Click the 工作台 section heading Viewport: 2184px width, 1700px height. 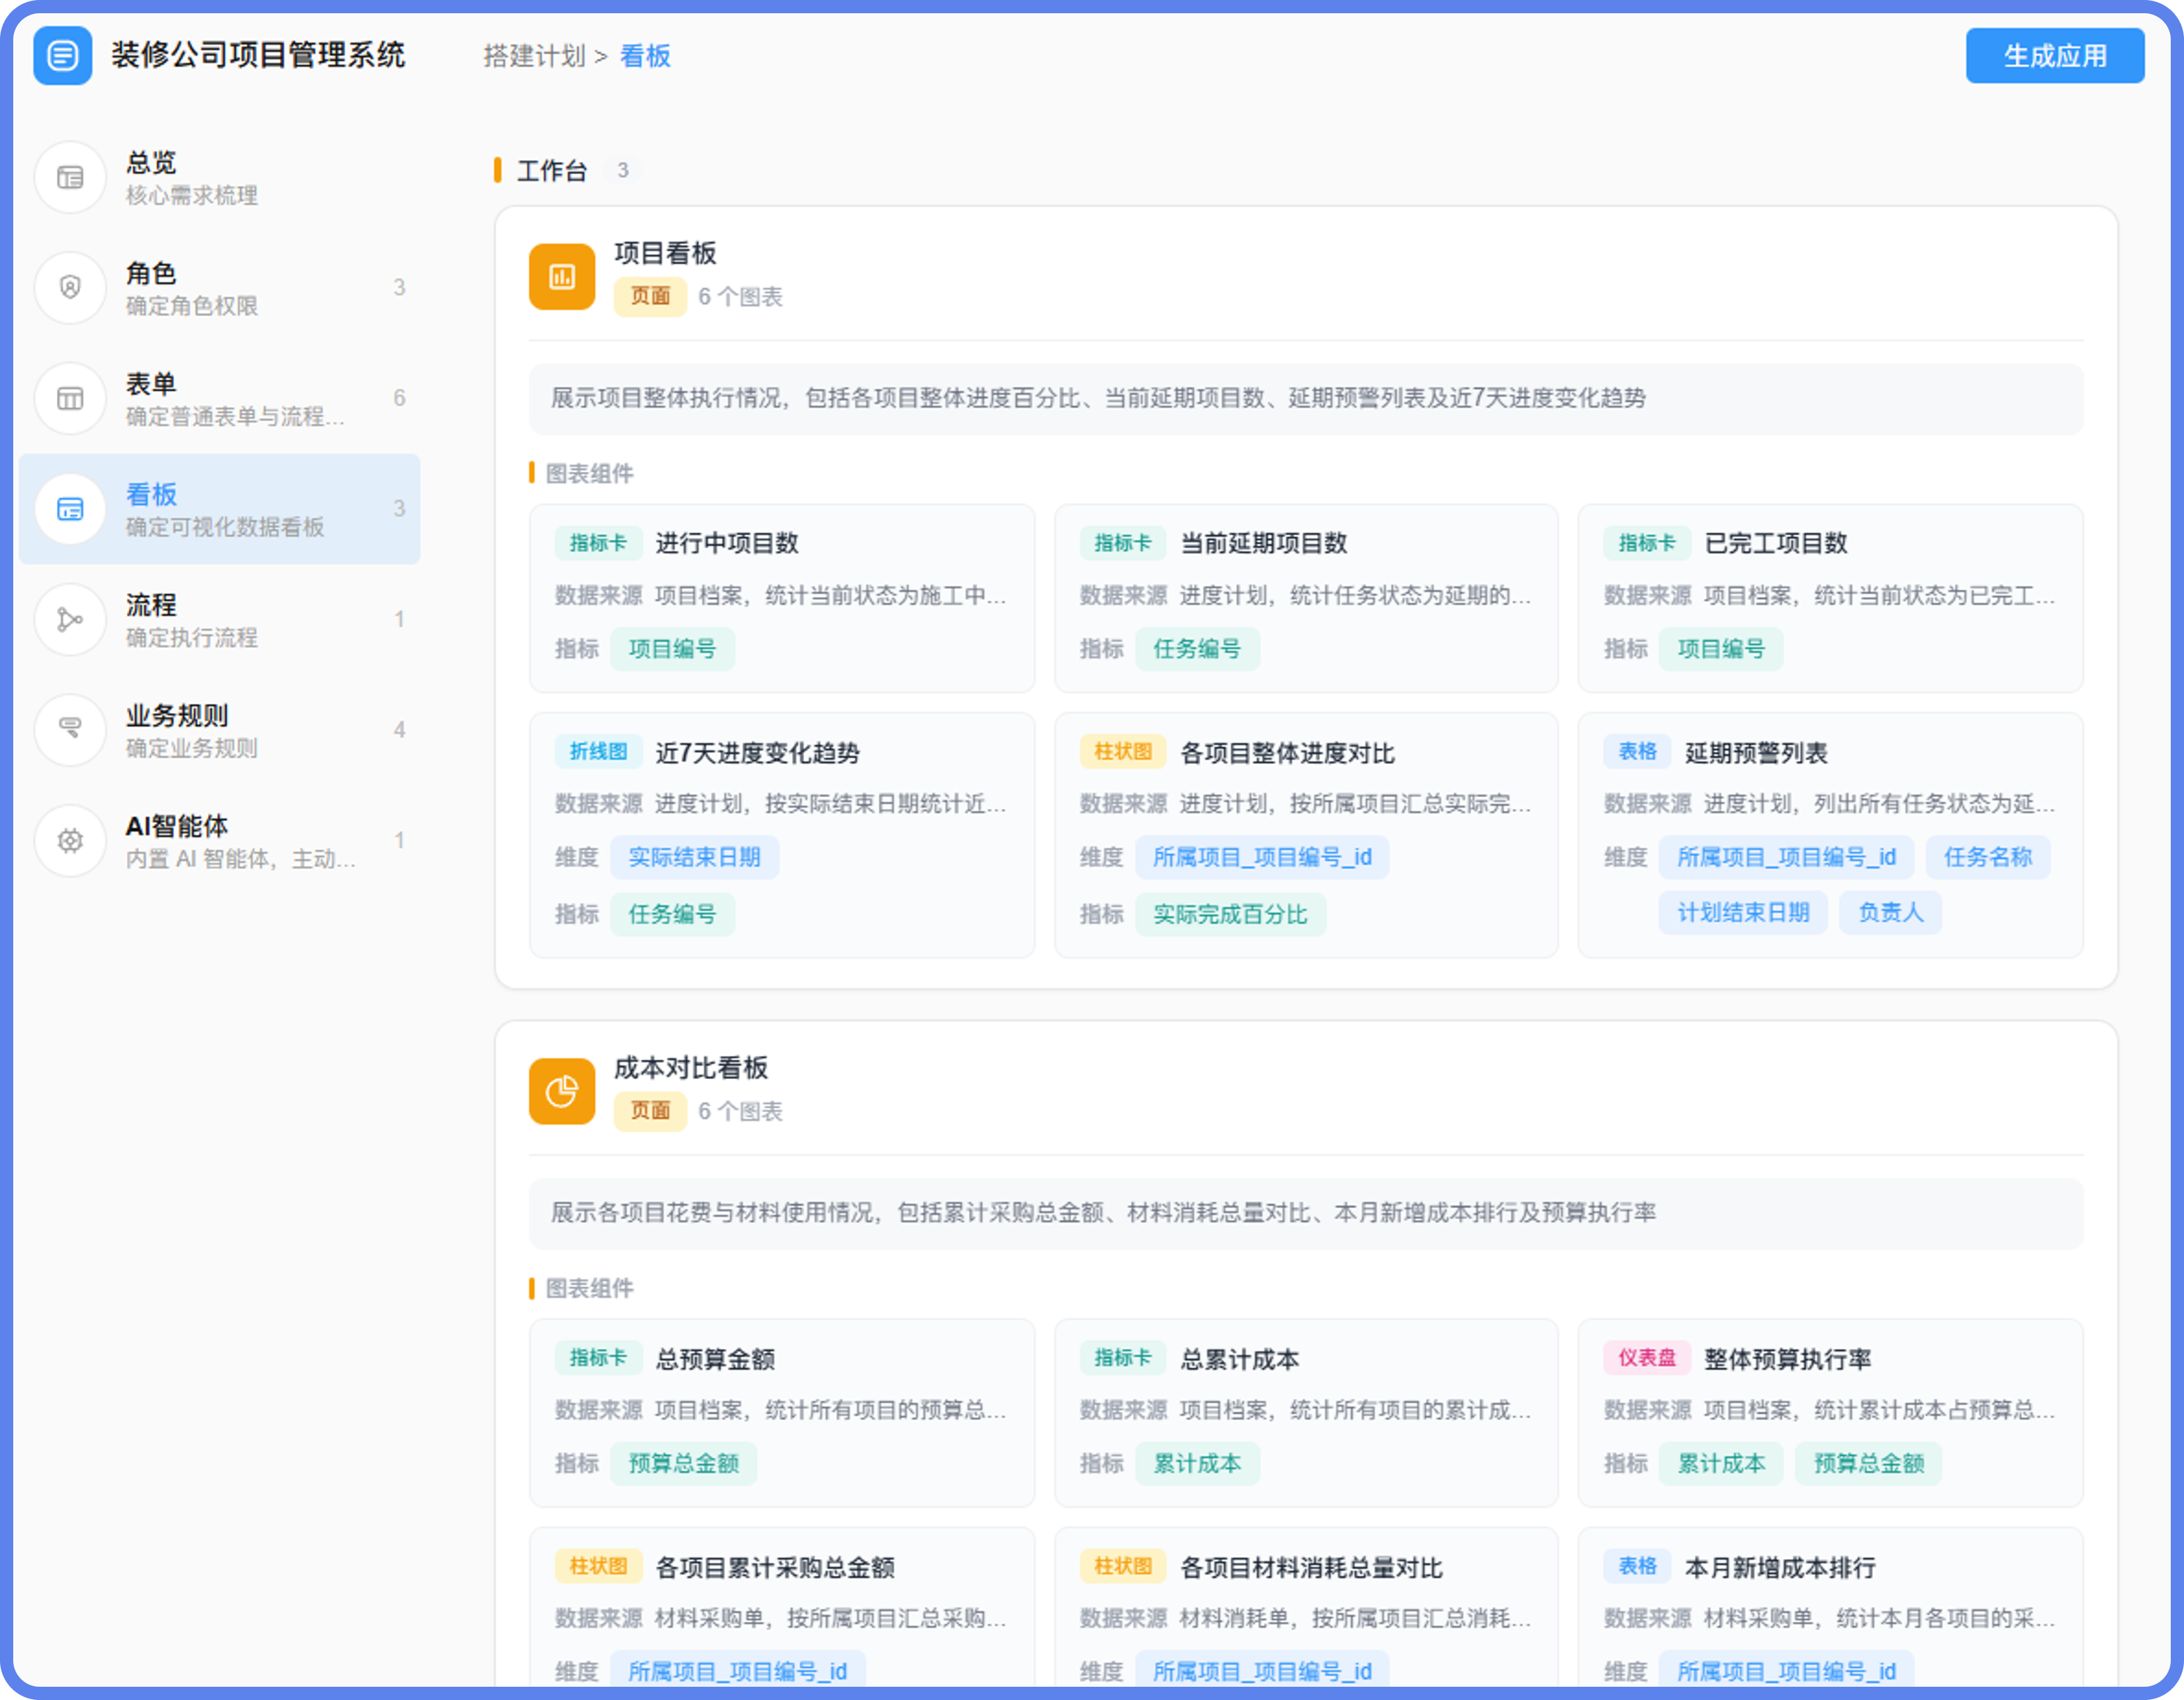click(551, 170)
